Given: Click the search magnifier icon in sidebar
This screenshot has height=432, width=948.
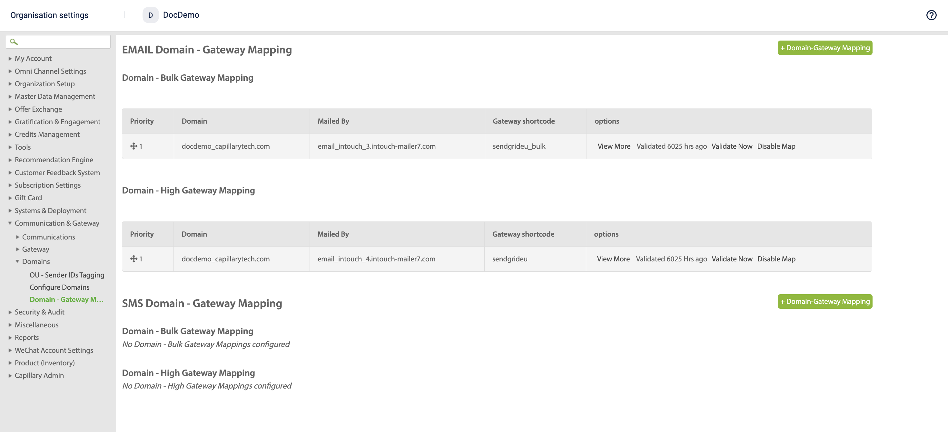Looking at the screenshot, I should (14, 42).
